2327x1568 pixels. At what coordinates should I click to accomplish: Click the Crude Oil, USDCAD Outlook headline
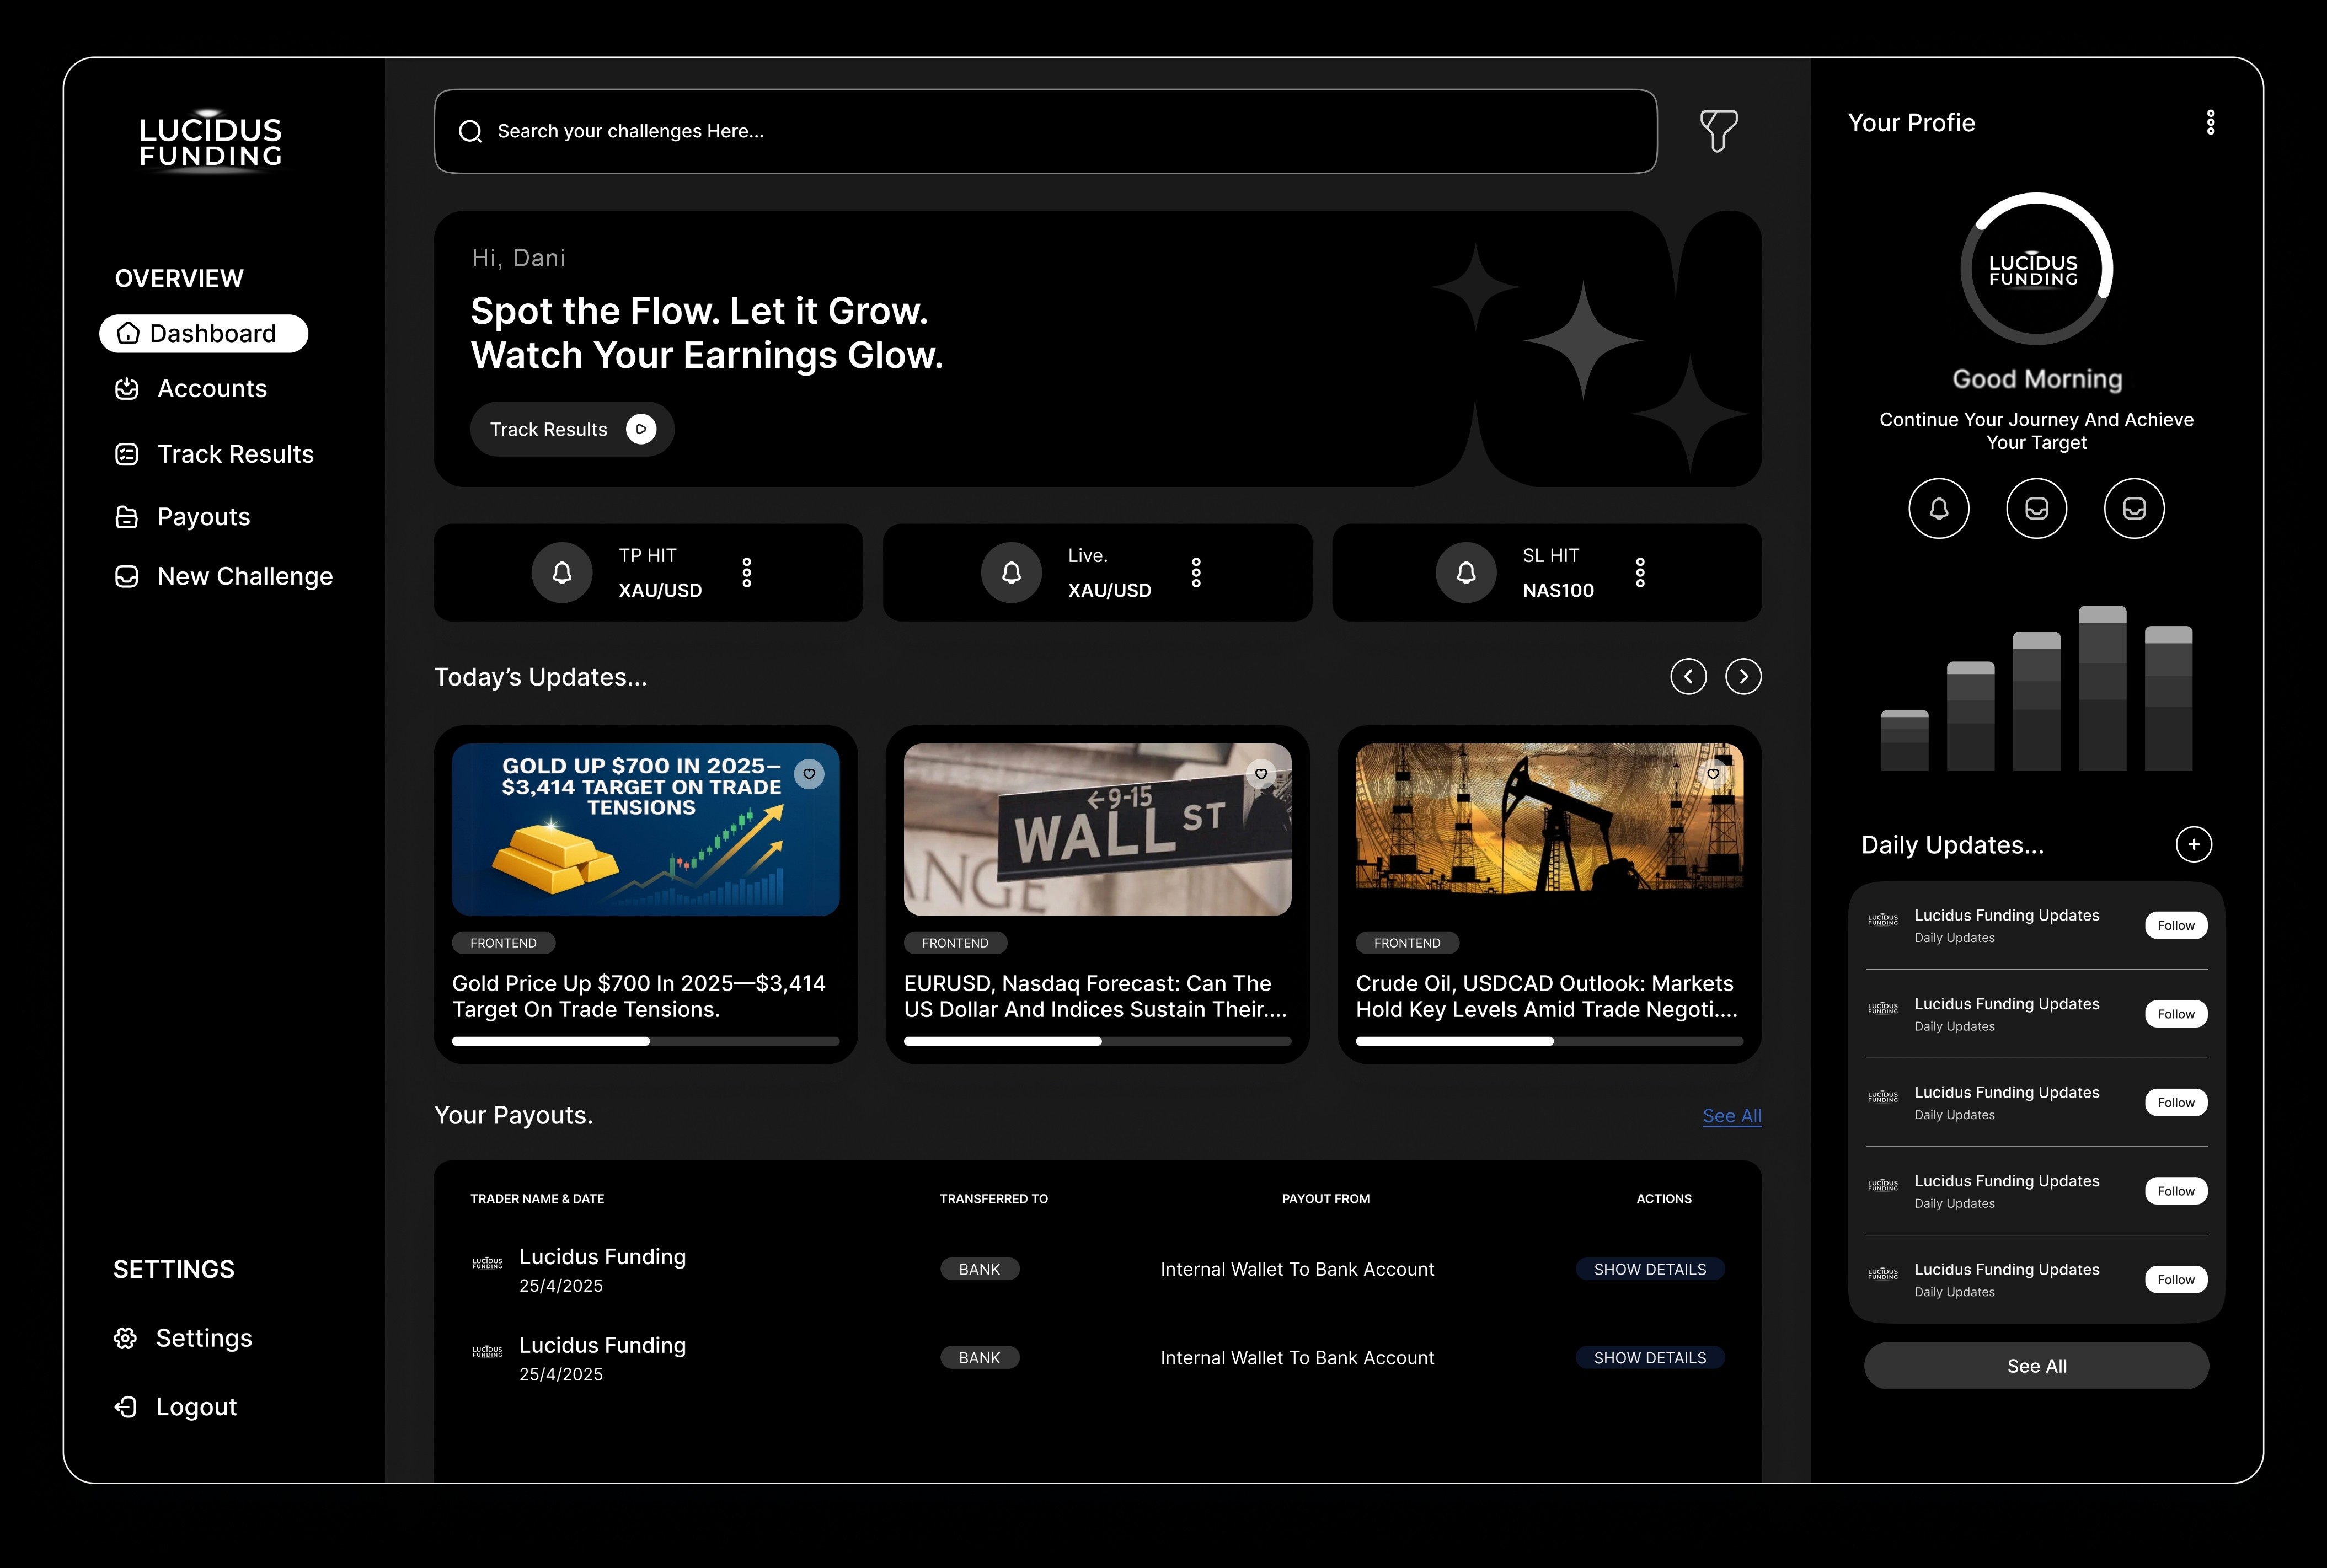pos(1546,997)
